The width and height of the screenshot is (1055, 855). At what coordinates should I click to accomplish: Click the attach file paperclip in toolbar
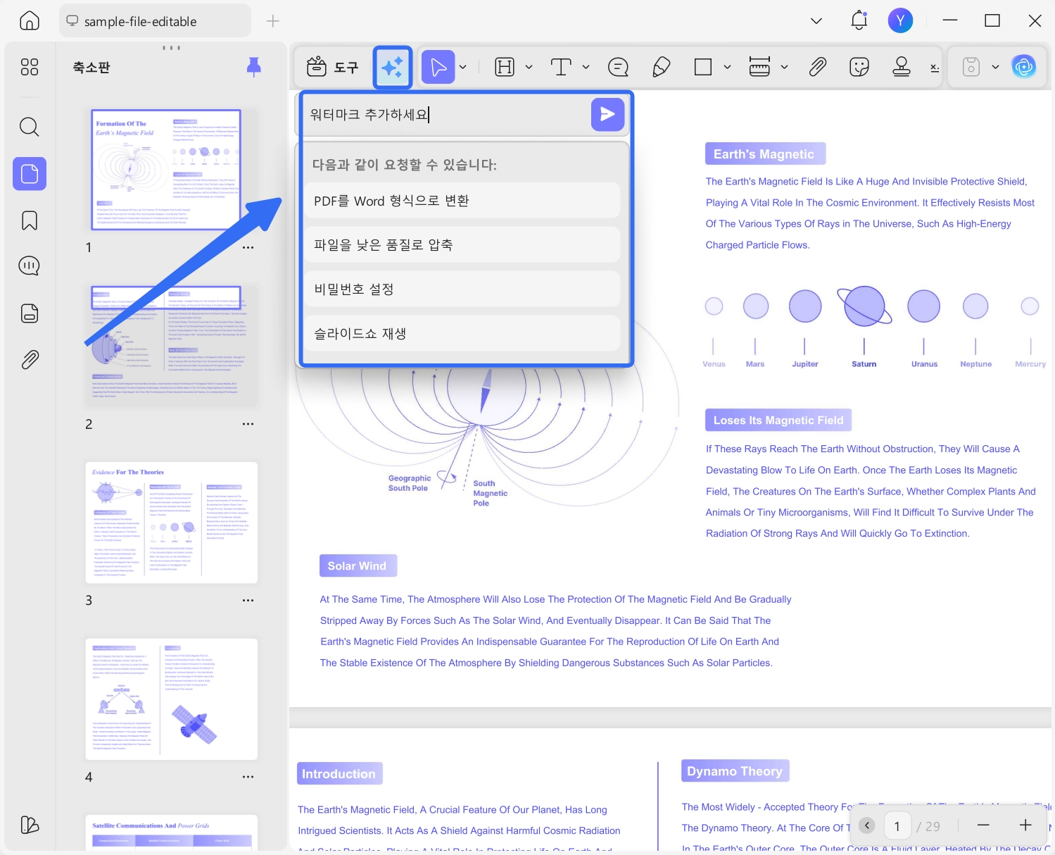tap(817, 67)
